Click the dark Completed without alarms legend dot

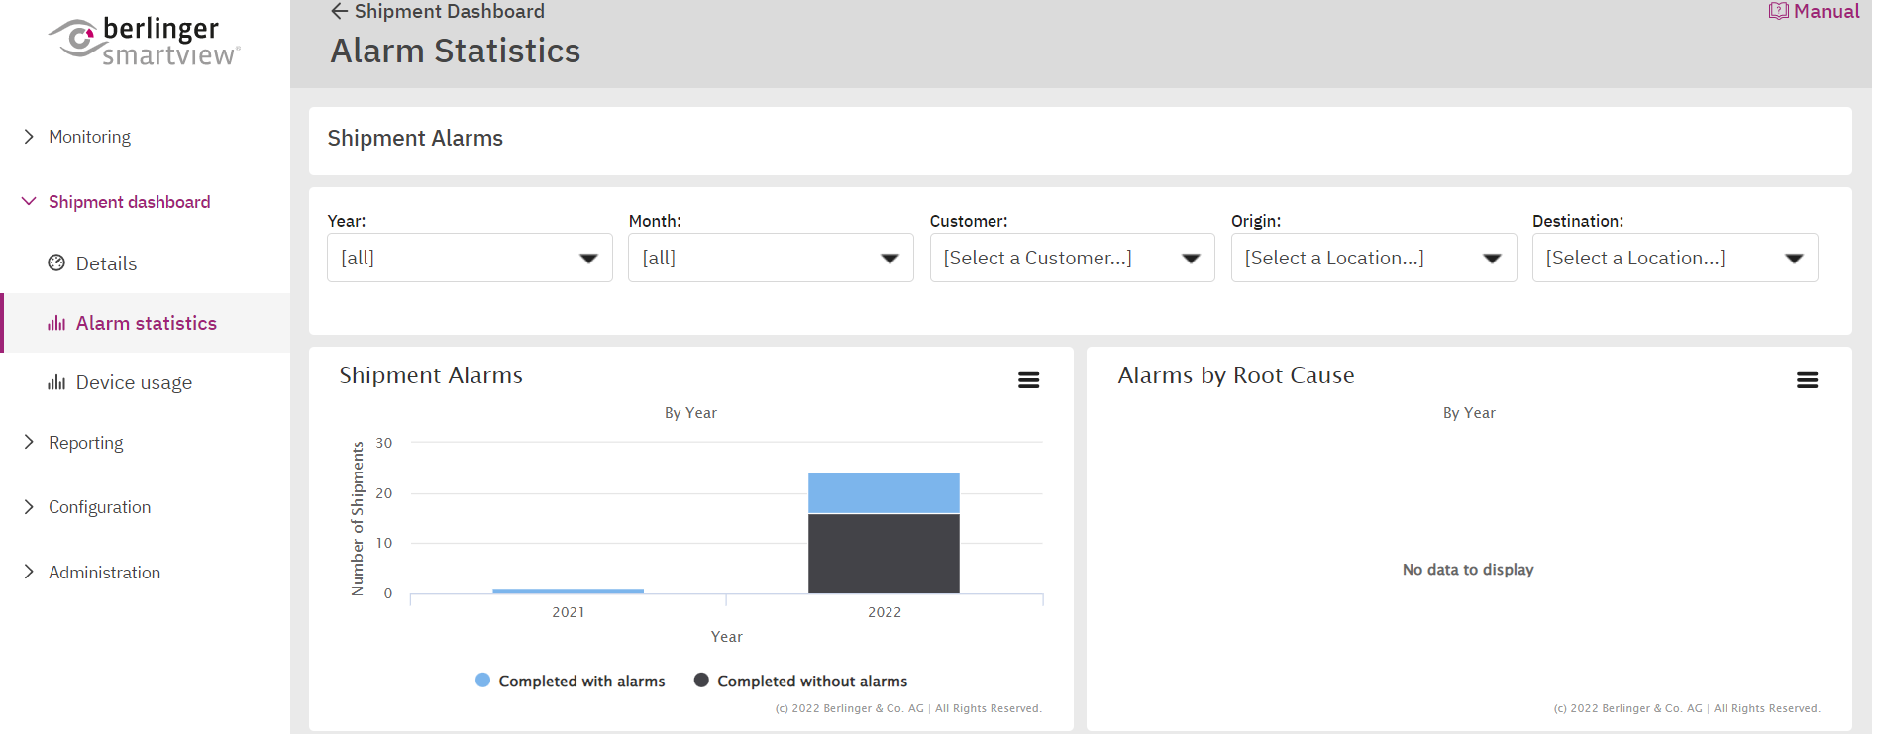click(701, 681)
